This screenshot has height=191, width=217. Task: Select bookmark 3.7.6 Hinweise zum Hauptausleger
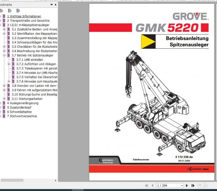(x=37, y=81)
